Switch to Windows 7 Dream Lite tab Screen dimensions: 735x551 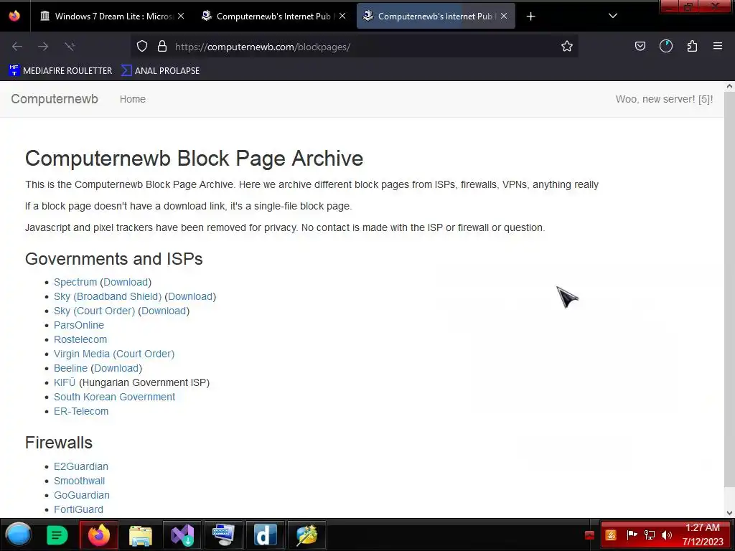click(x=113, y=17)
